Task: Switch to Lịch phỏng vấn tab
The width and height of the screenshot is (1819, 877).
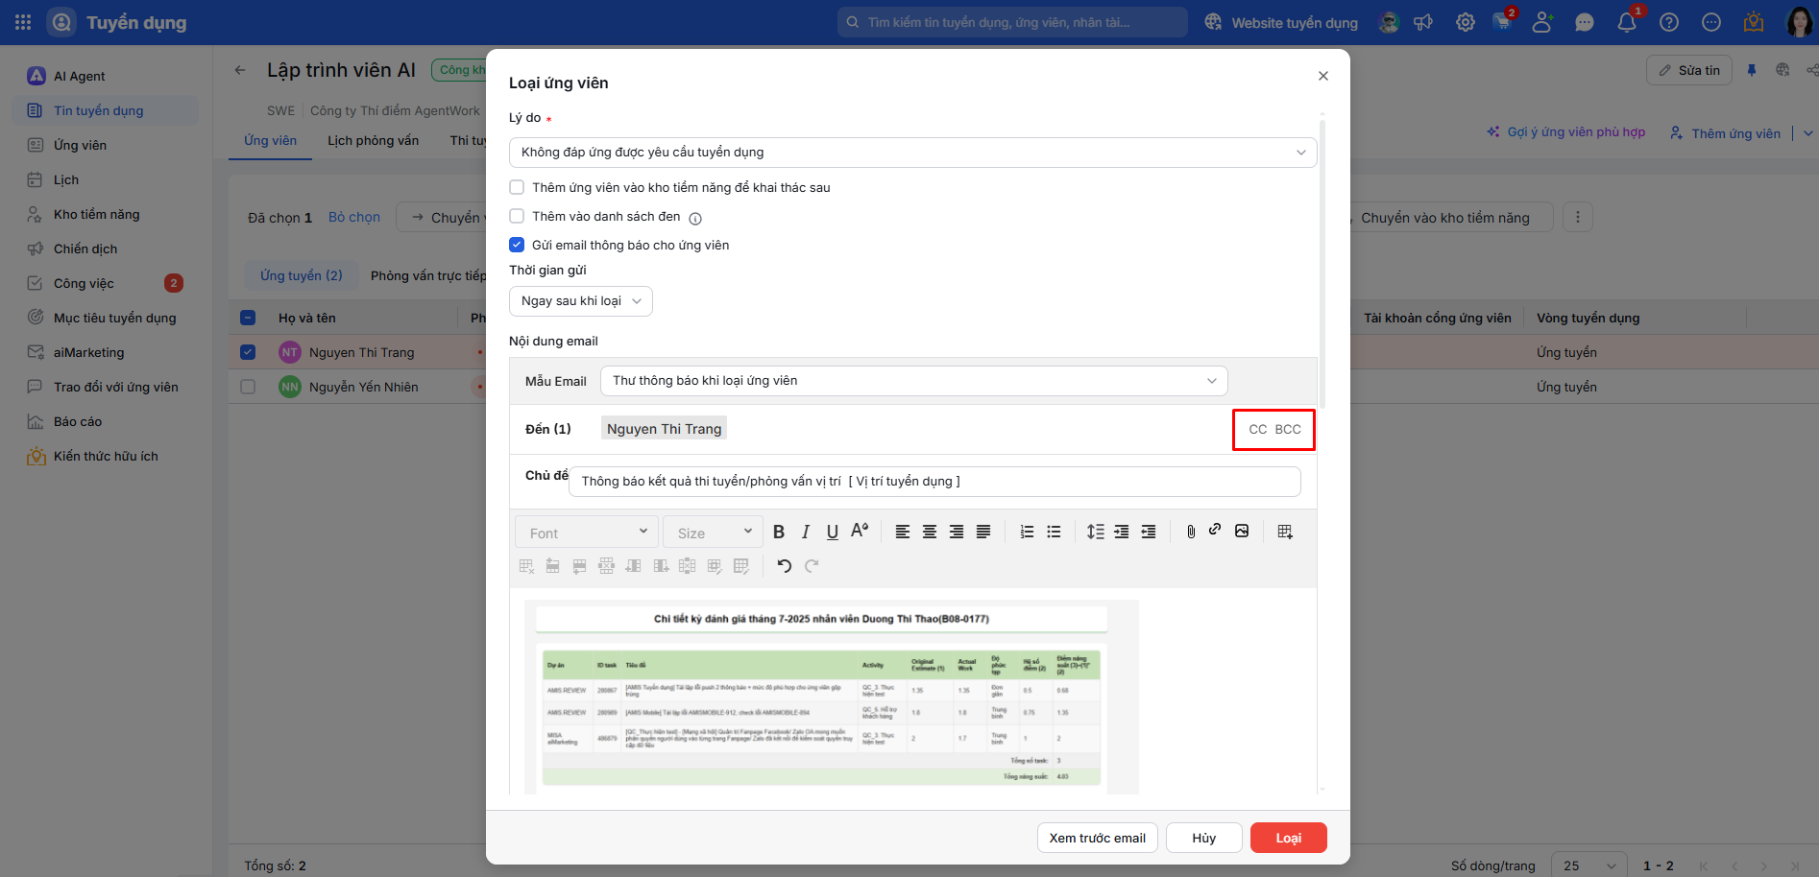Action: tap(373, 141)
